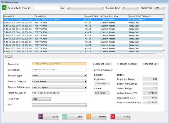Viewport: 169px width, 124px height.
Task: Click the Beginning Budget value field
Action: click(x=150, y=79)
